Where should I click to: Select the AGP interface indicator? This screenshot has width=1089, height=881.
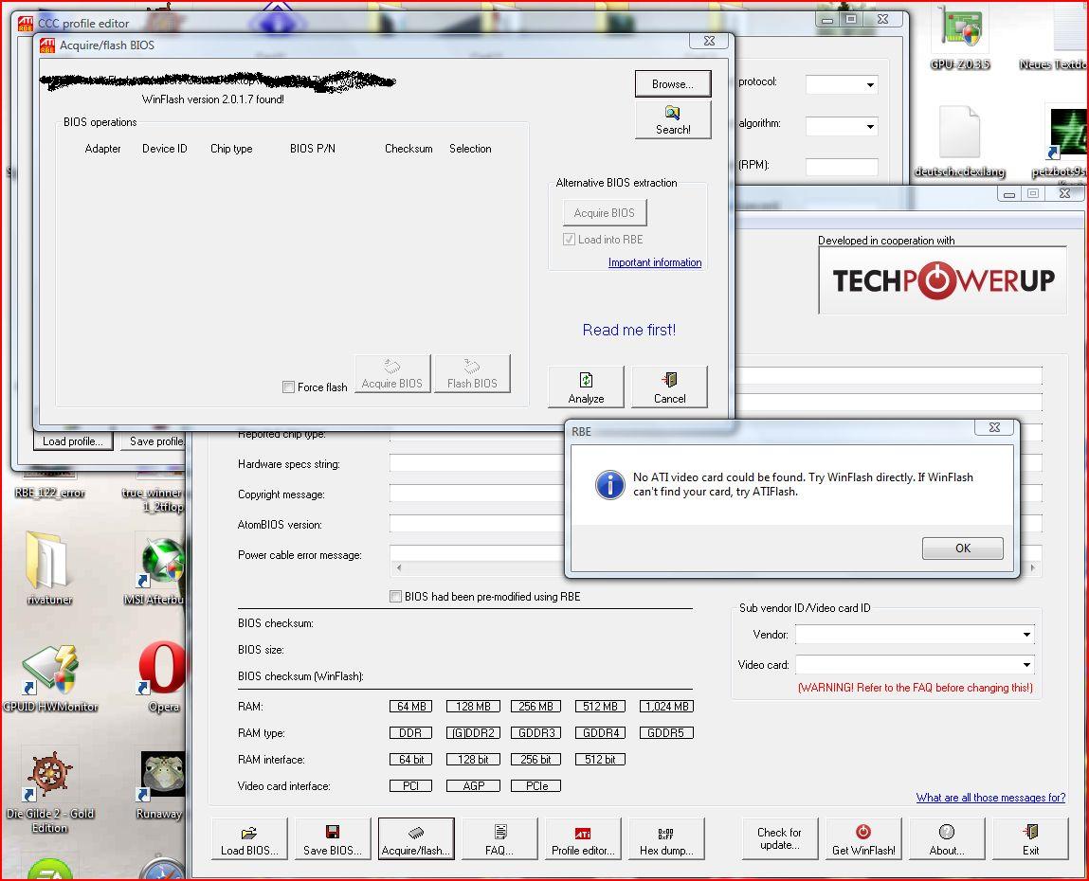click(x=474, y=786)
